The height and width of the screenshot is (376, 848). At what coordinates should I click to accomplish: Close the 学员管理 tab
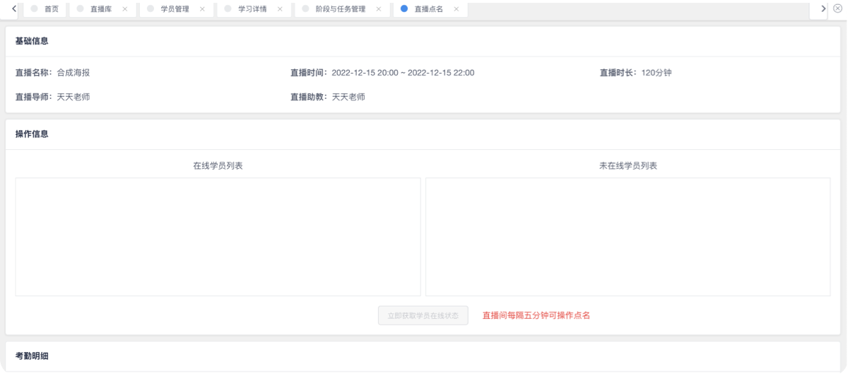pos(202,9)
